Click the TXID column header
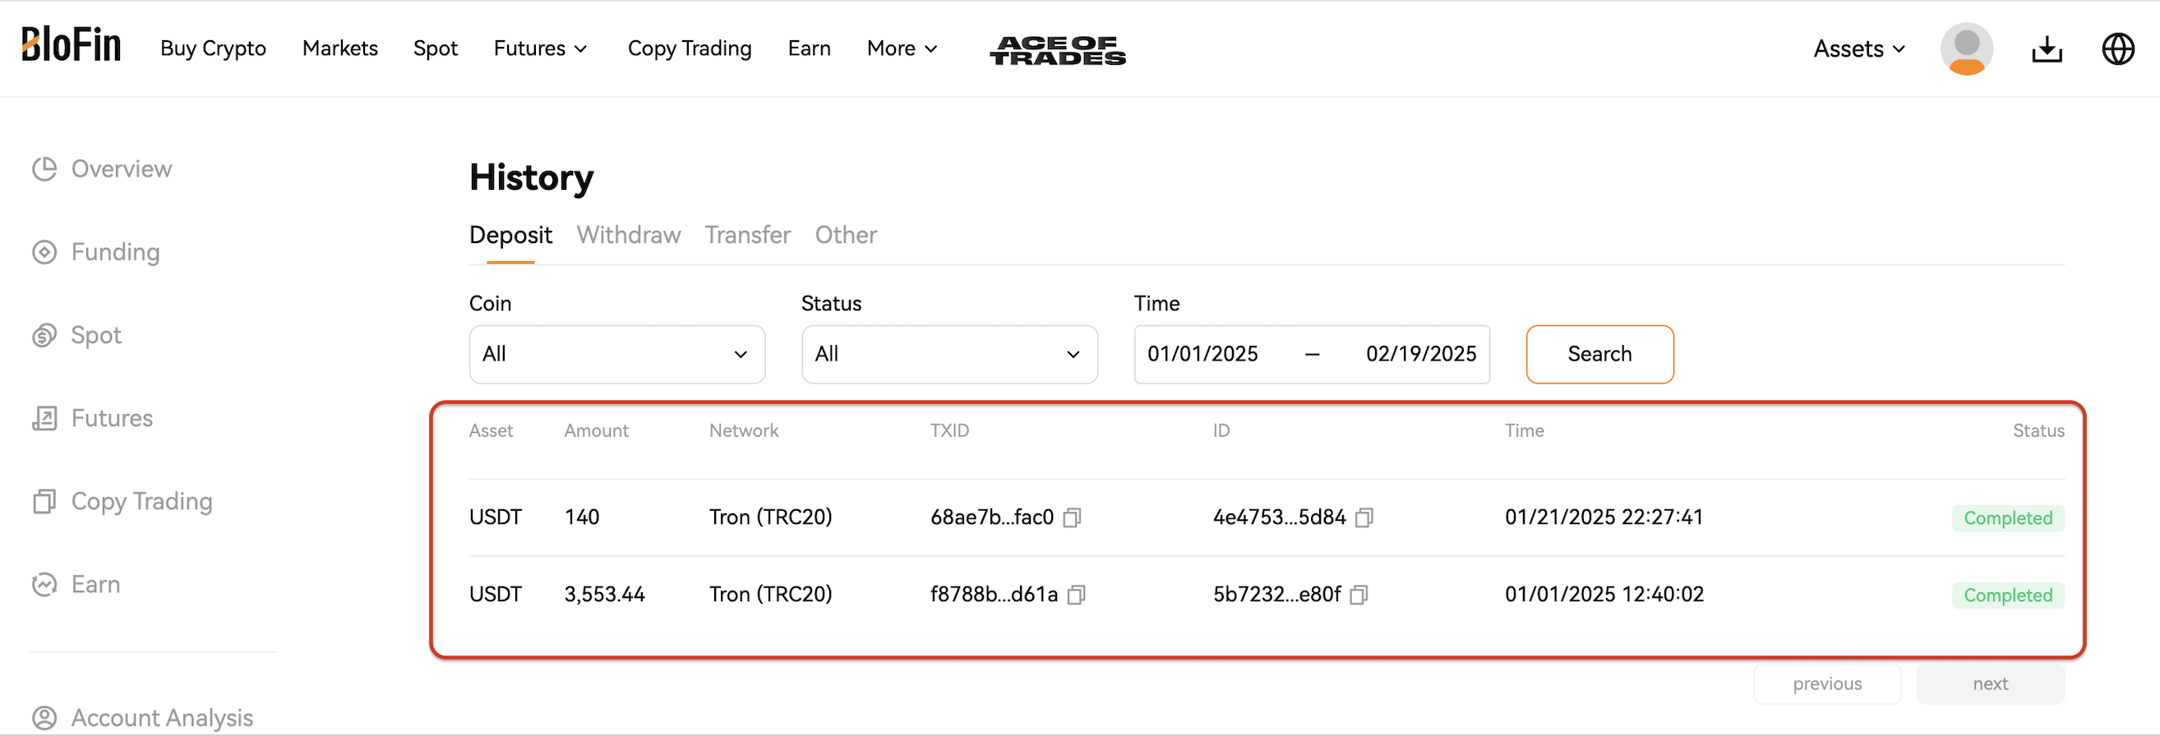 coord(949,431)
